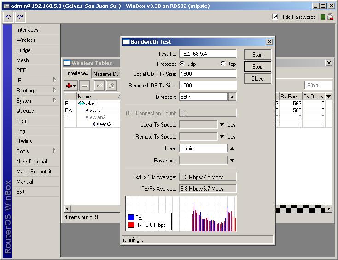Open the Bridge menu
338x260 pixels.
click(35, 50)
